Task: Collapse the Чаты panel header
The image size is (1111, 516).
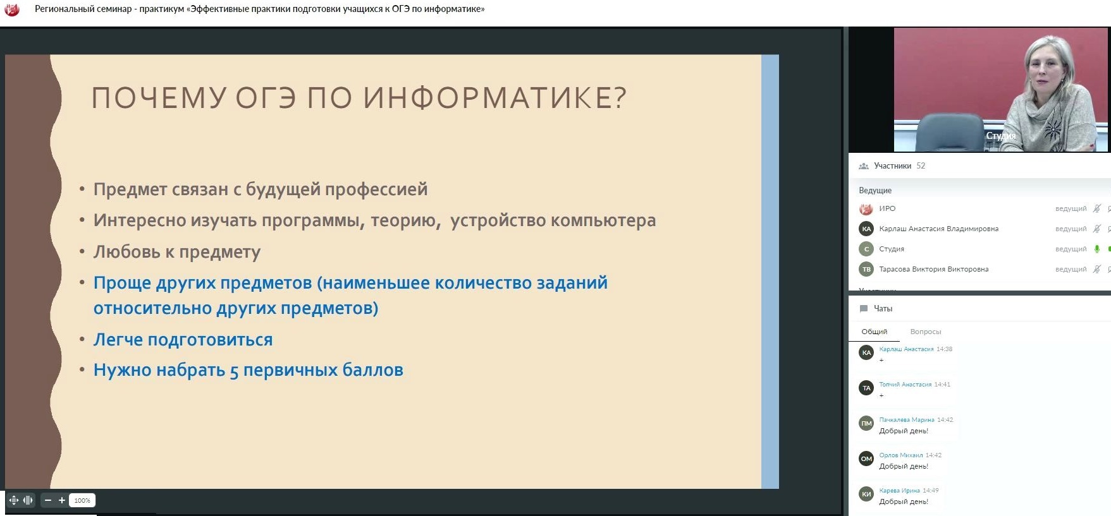Action: point(883,309)
